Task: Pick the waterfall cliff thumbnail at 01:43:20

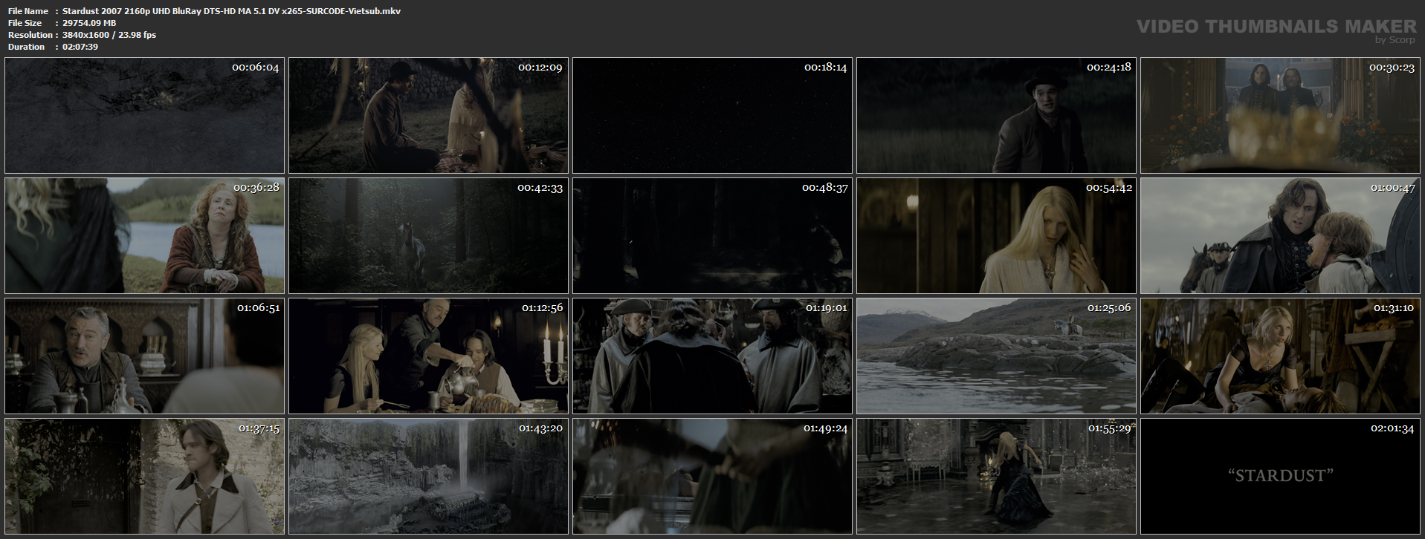Action: coord(429,477)
